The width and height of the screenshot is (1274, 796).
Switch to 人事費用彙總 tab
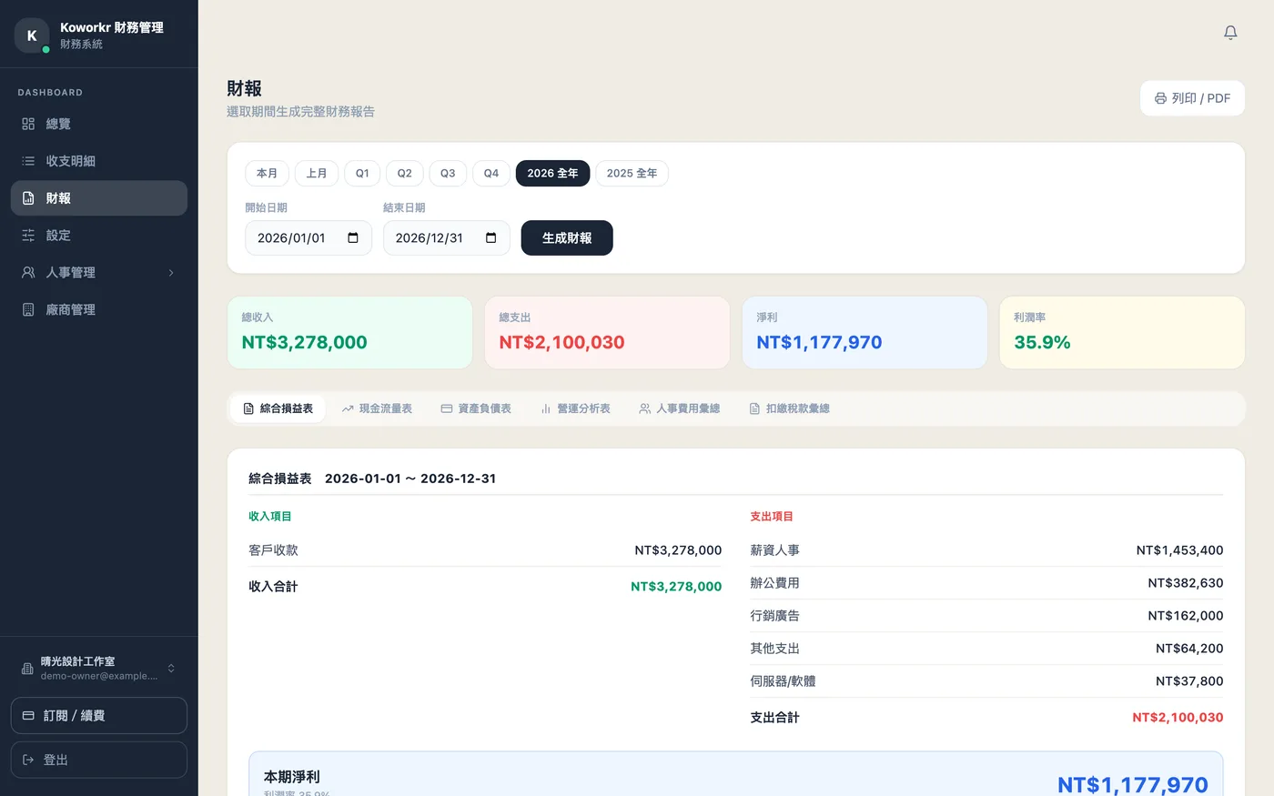(x=680, y=408)
